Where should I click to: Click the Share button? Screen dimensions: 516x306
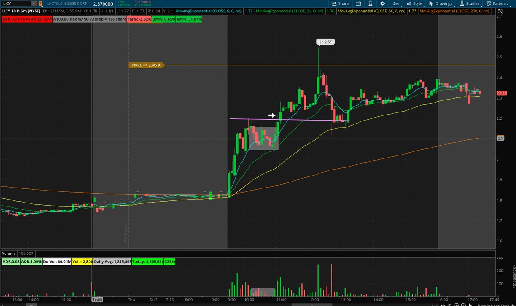tap(340, 3)
